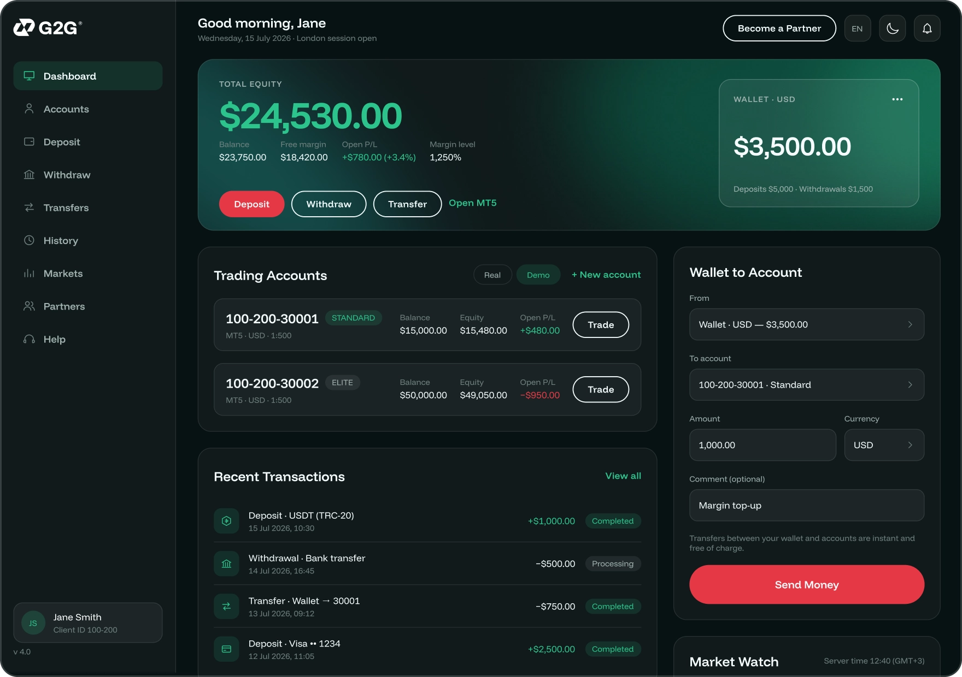962x677 pixels.
Task: Click the History clock icon
Action: [x=30, y=240]
